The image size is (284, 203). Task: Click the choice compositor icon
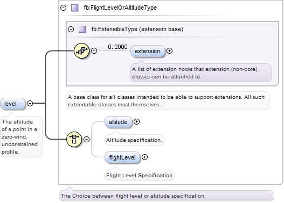click(74, 139)
